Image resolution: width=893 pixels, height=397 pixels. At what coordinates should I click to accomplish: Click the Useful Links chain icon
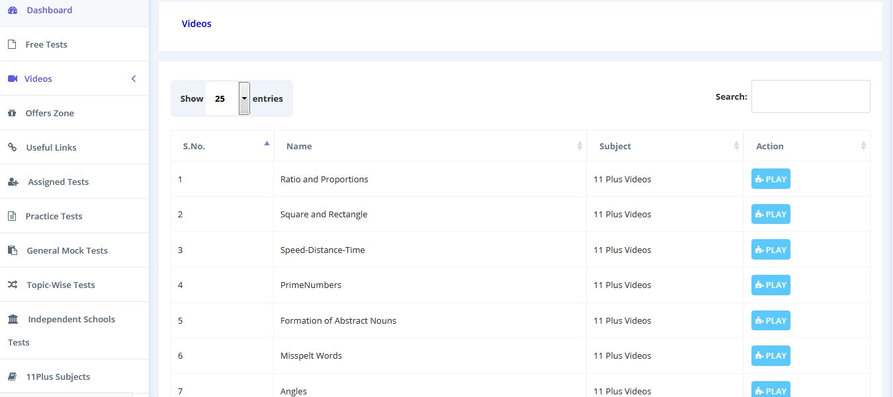coord(12,147)
